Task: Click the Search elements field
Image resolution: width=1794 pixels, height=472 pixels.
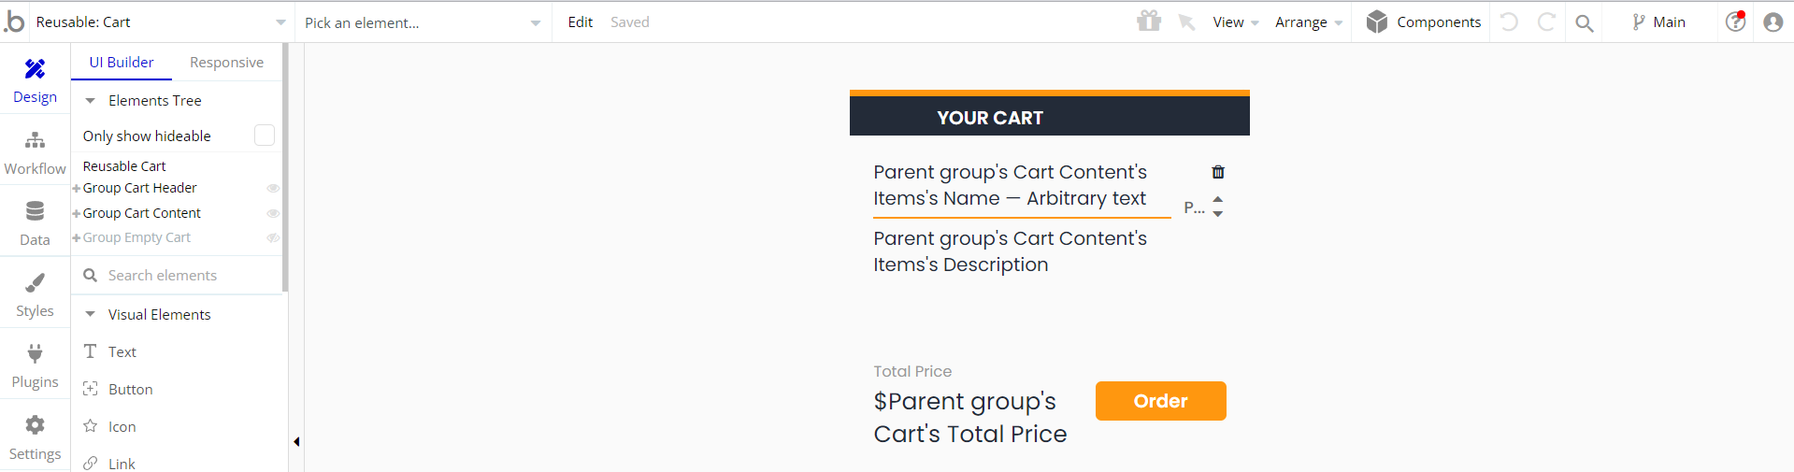Action: coord(178,276)
